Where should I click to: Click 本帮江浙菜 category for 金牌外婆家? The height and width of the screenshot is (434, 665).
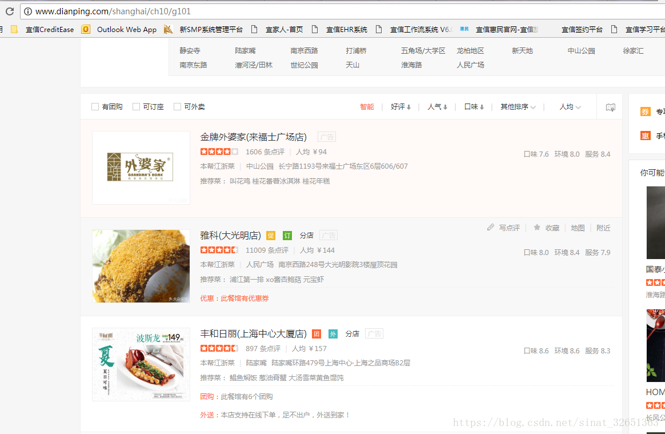(217, 166)
